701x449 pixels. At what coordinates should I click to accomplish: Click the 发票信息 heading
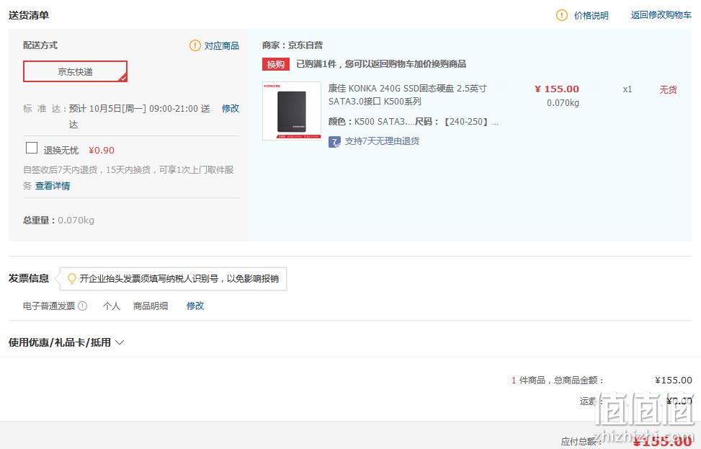click(29, 278)
